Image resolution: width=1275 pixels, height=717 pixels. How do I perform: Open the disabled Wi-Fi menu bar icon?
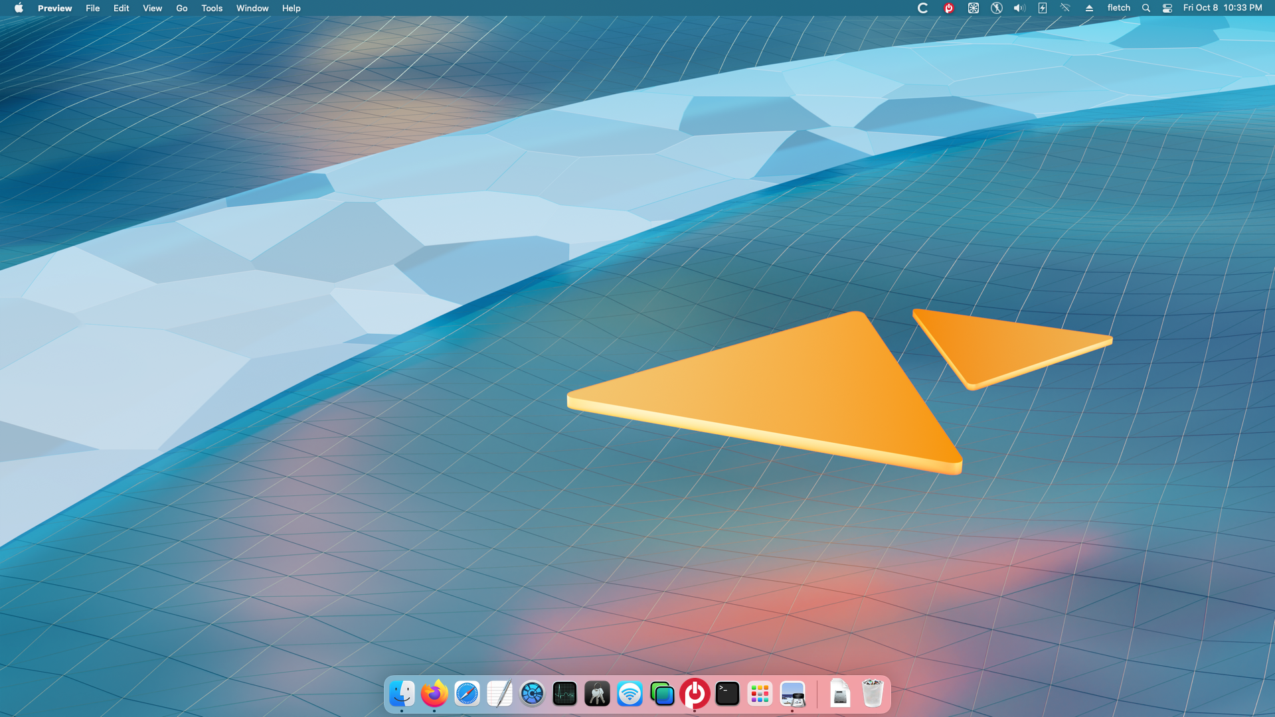[1065, 8]
